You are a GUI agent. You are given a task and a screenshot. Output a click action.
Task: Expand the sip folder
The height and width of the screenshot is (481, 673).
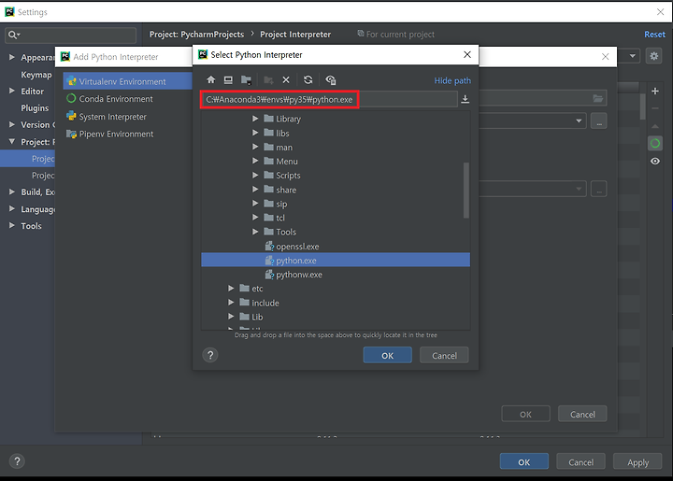coord(255,204)
